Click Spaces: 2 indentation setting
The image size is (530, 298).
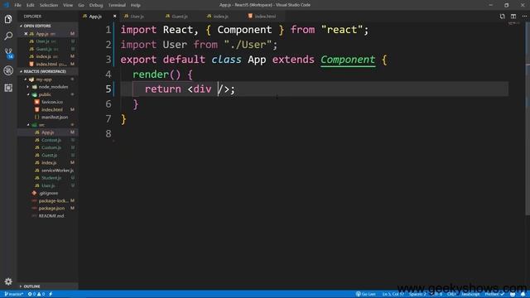(417, 295)
